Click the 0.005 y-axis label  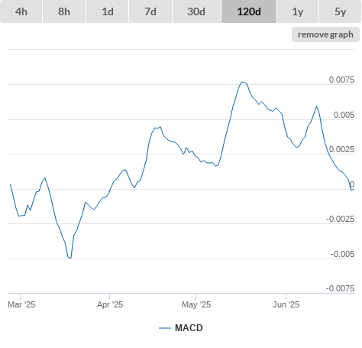(344, 115)
